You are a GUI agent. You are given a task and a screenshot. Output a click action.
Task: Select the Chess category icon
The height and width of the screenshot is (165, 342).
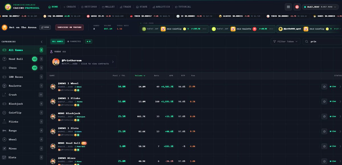coord(4,68)
